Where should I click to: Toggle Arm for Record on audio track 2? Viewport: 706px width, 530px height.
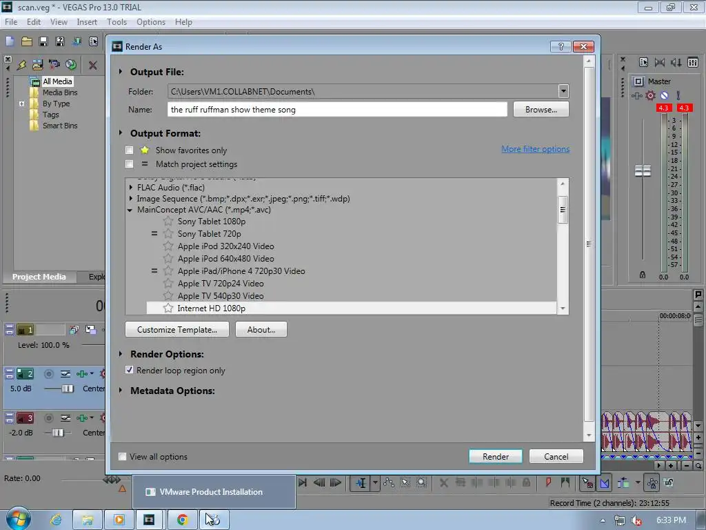[49, 374]
